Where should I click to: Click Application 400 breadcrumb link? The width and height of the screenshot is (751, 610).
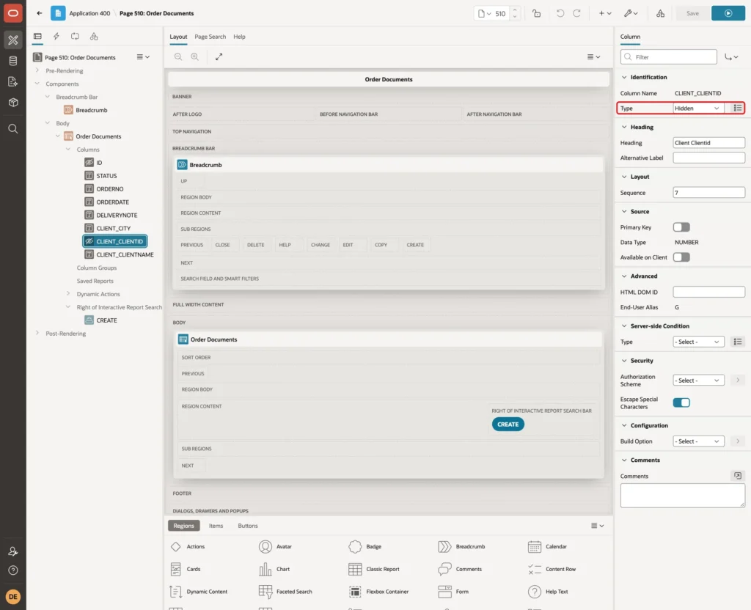[x=89, y=13]
